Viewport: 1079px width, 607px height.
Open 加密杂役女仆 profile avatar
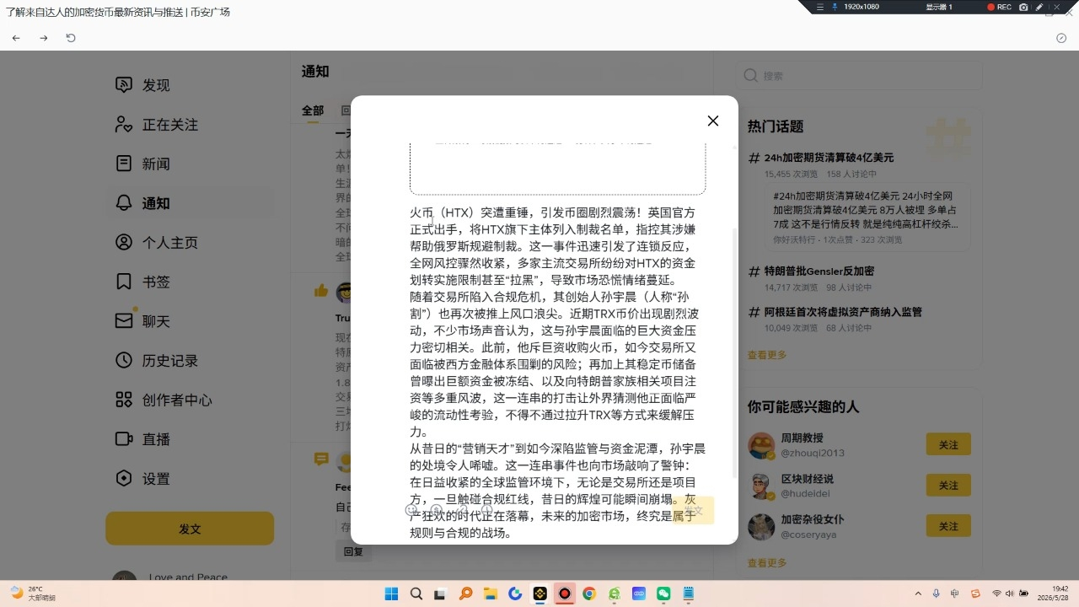point(761,527)
